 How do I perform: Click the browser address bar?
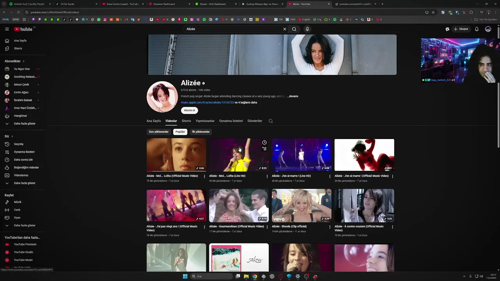223,12
